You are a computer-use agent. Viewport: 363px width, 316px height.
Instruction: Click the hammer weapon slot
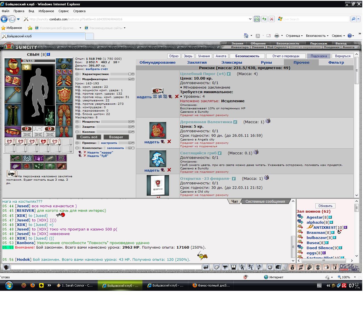pos(12,95)
